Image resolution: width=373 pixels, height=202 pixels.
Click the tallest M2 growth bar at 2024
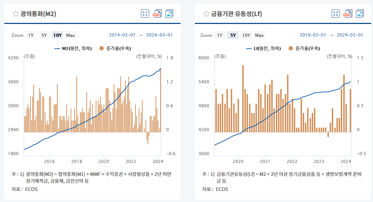(160, 100)
